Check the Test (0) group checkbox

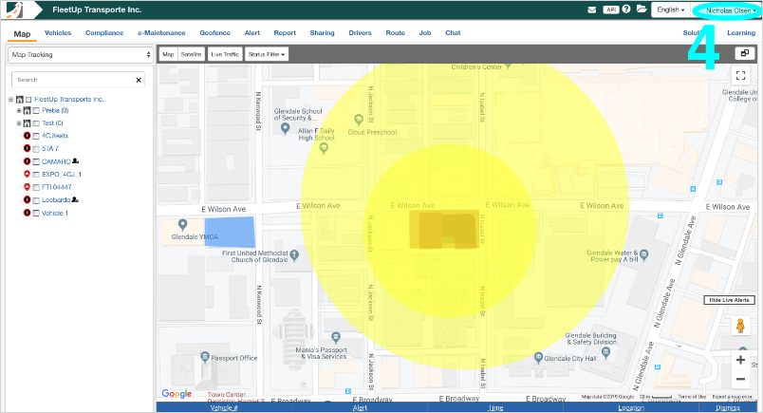pyautogui.click(x=36, y=123)
